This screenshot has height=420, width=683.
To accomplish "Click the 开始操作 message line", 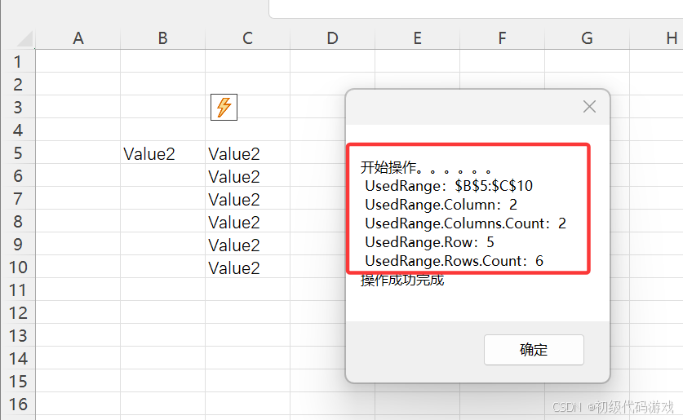I will pos(426,167).
